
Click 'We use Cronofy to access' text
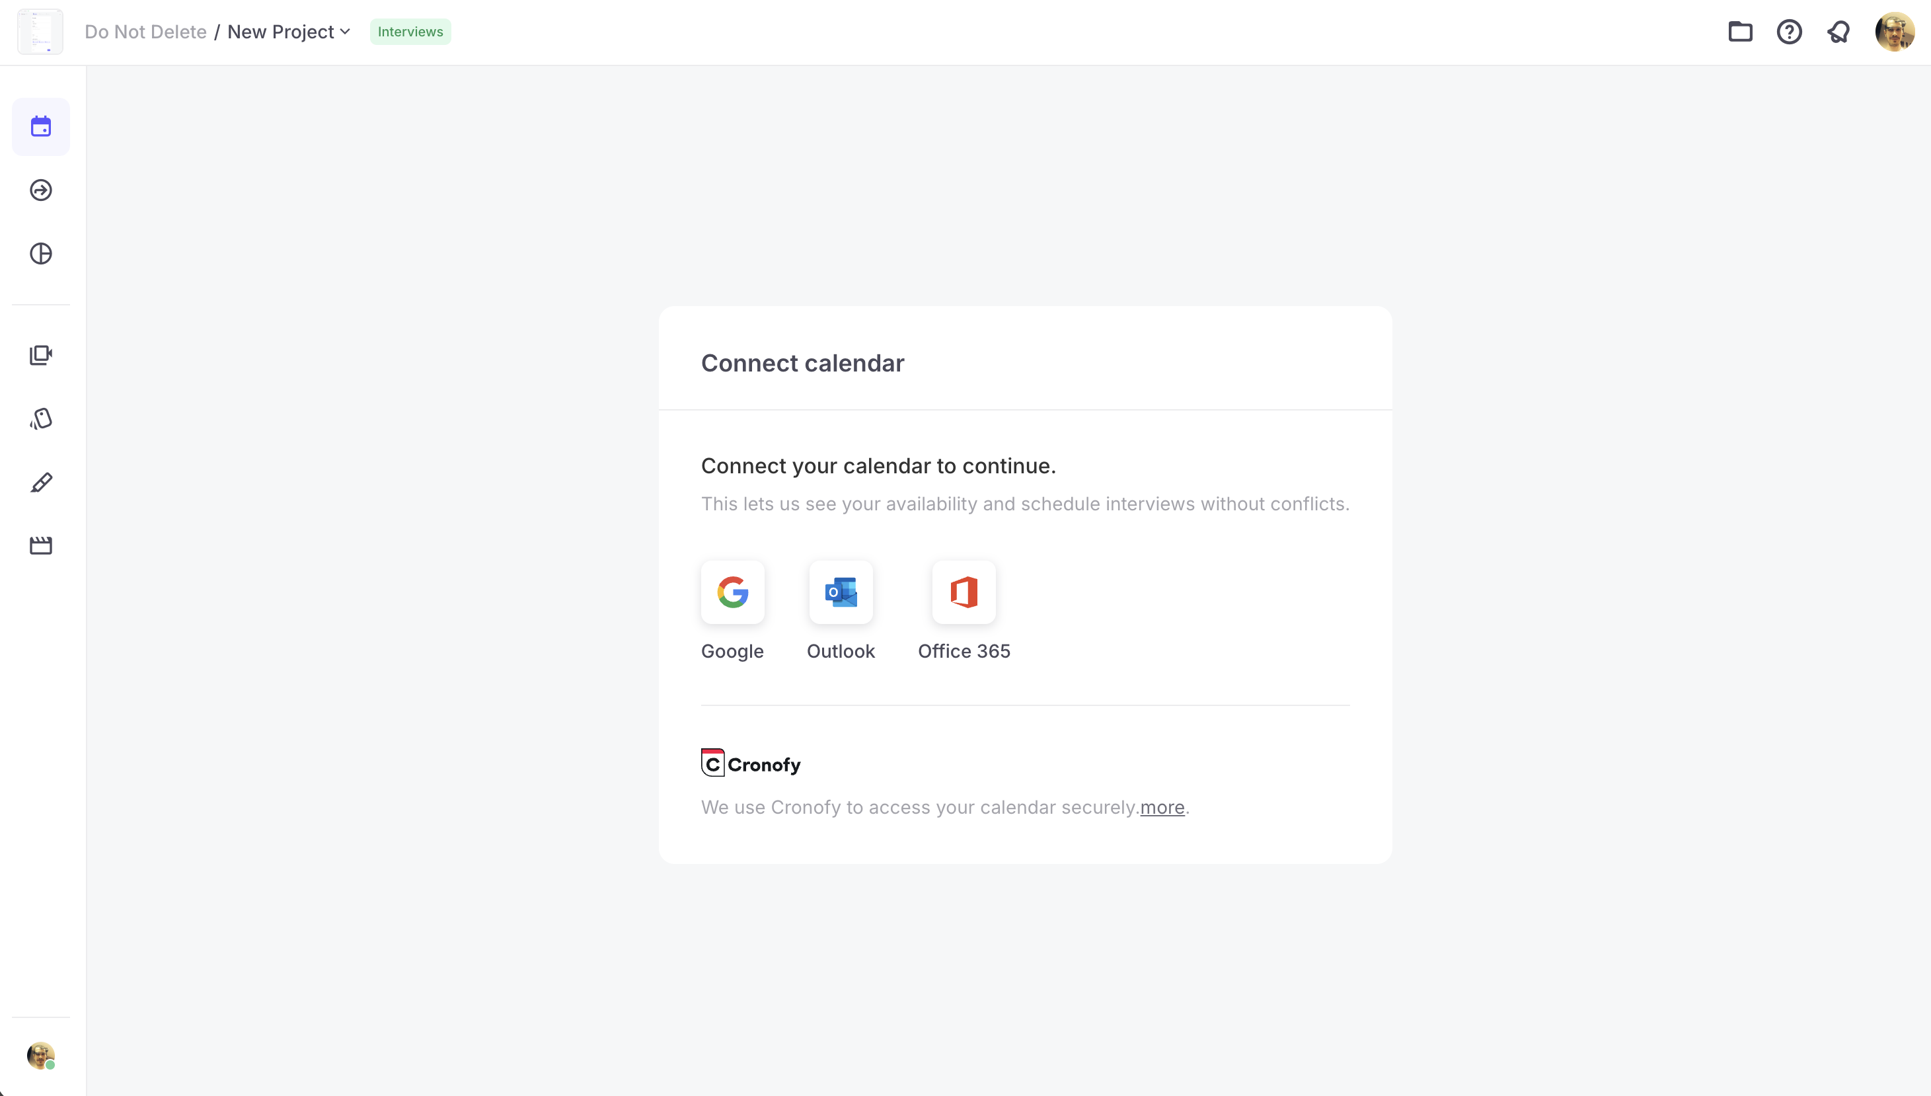(920, 807)
